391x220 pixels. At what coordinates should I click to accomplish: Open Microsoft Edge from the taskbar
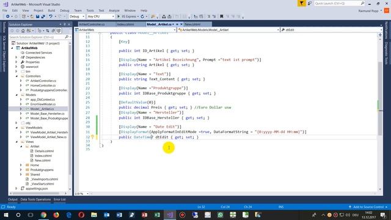[69, 215]
